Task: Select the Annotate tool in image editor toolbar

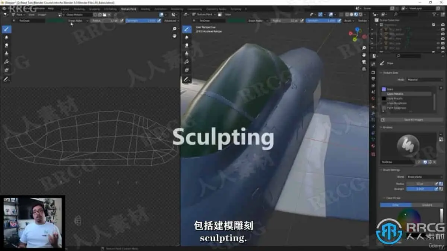Action: [x=7, y=79]
